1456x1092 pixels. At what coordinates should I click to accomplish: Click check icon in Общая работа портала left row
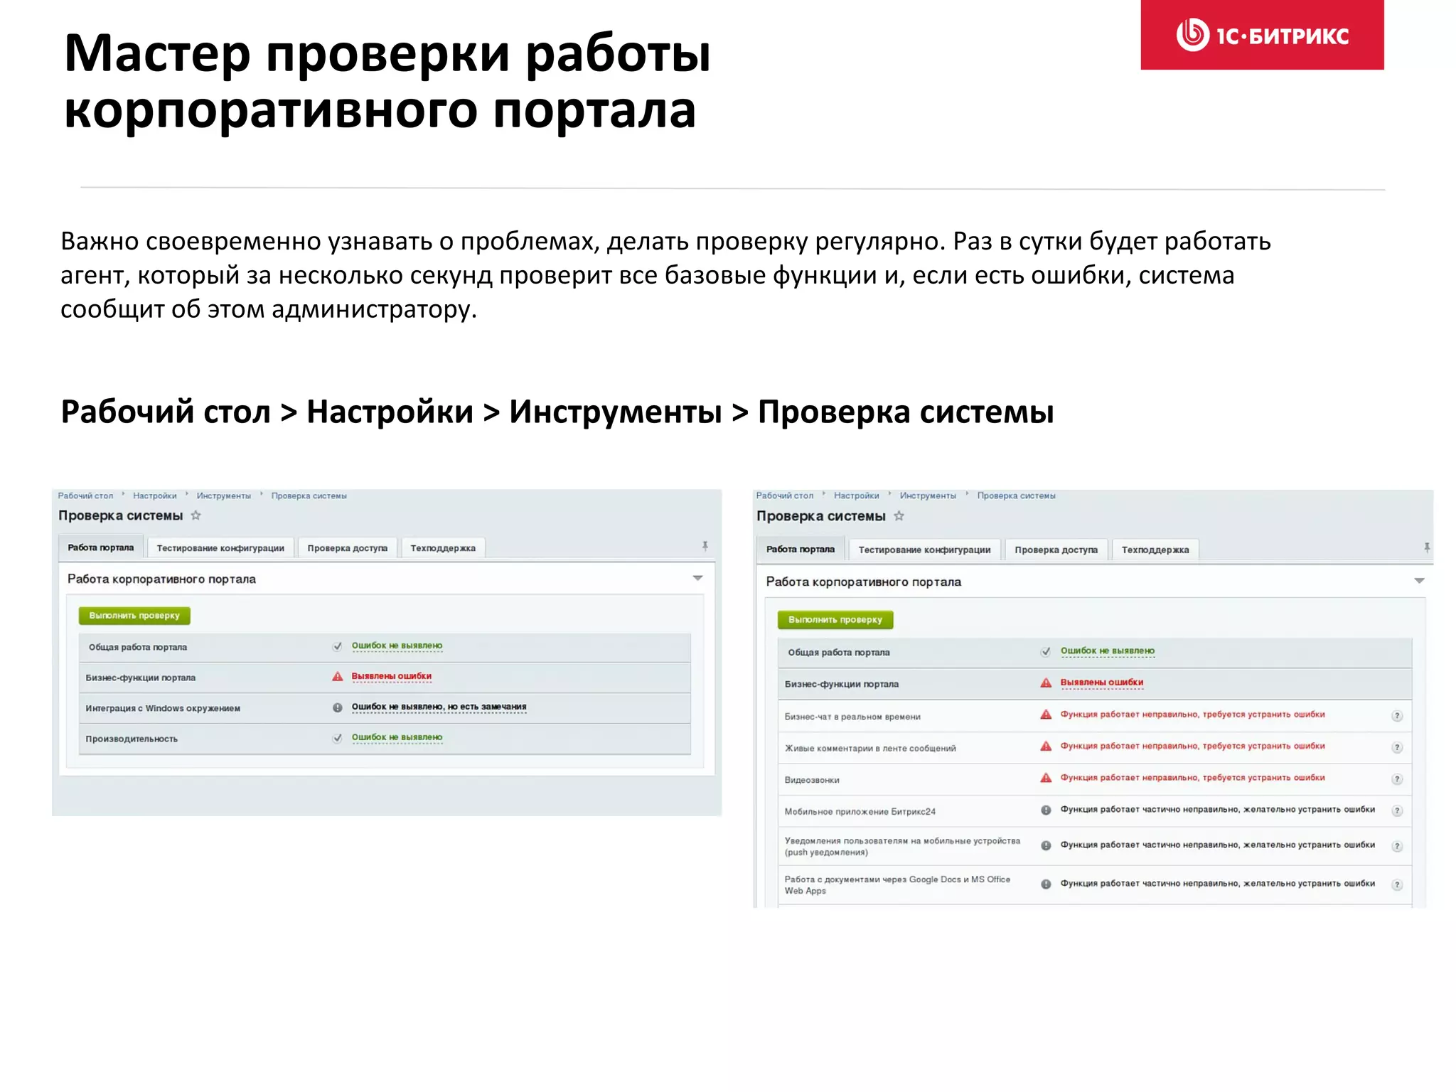pos(338,646)
